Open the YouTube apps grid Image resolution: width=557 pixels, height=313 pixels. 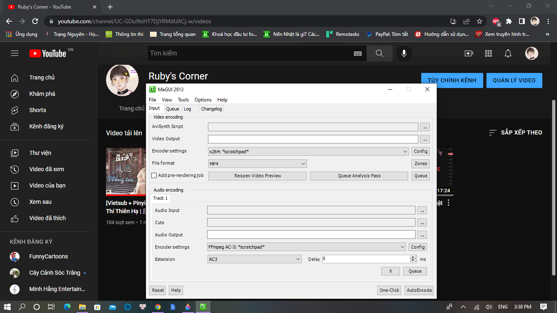pos(488,53)
